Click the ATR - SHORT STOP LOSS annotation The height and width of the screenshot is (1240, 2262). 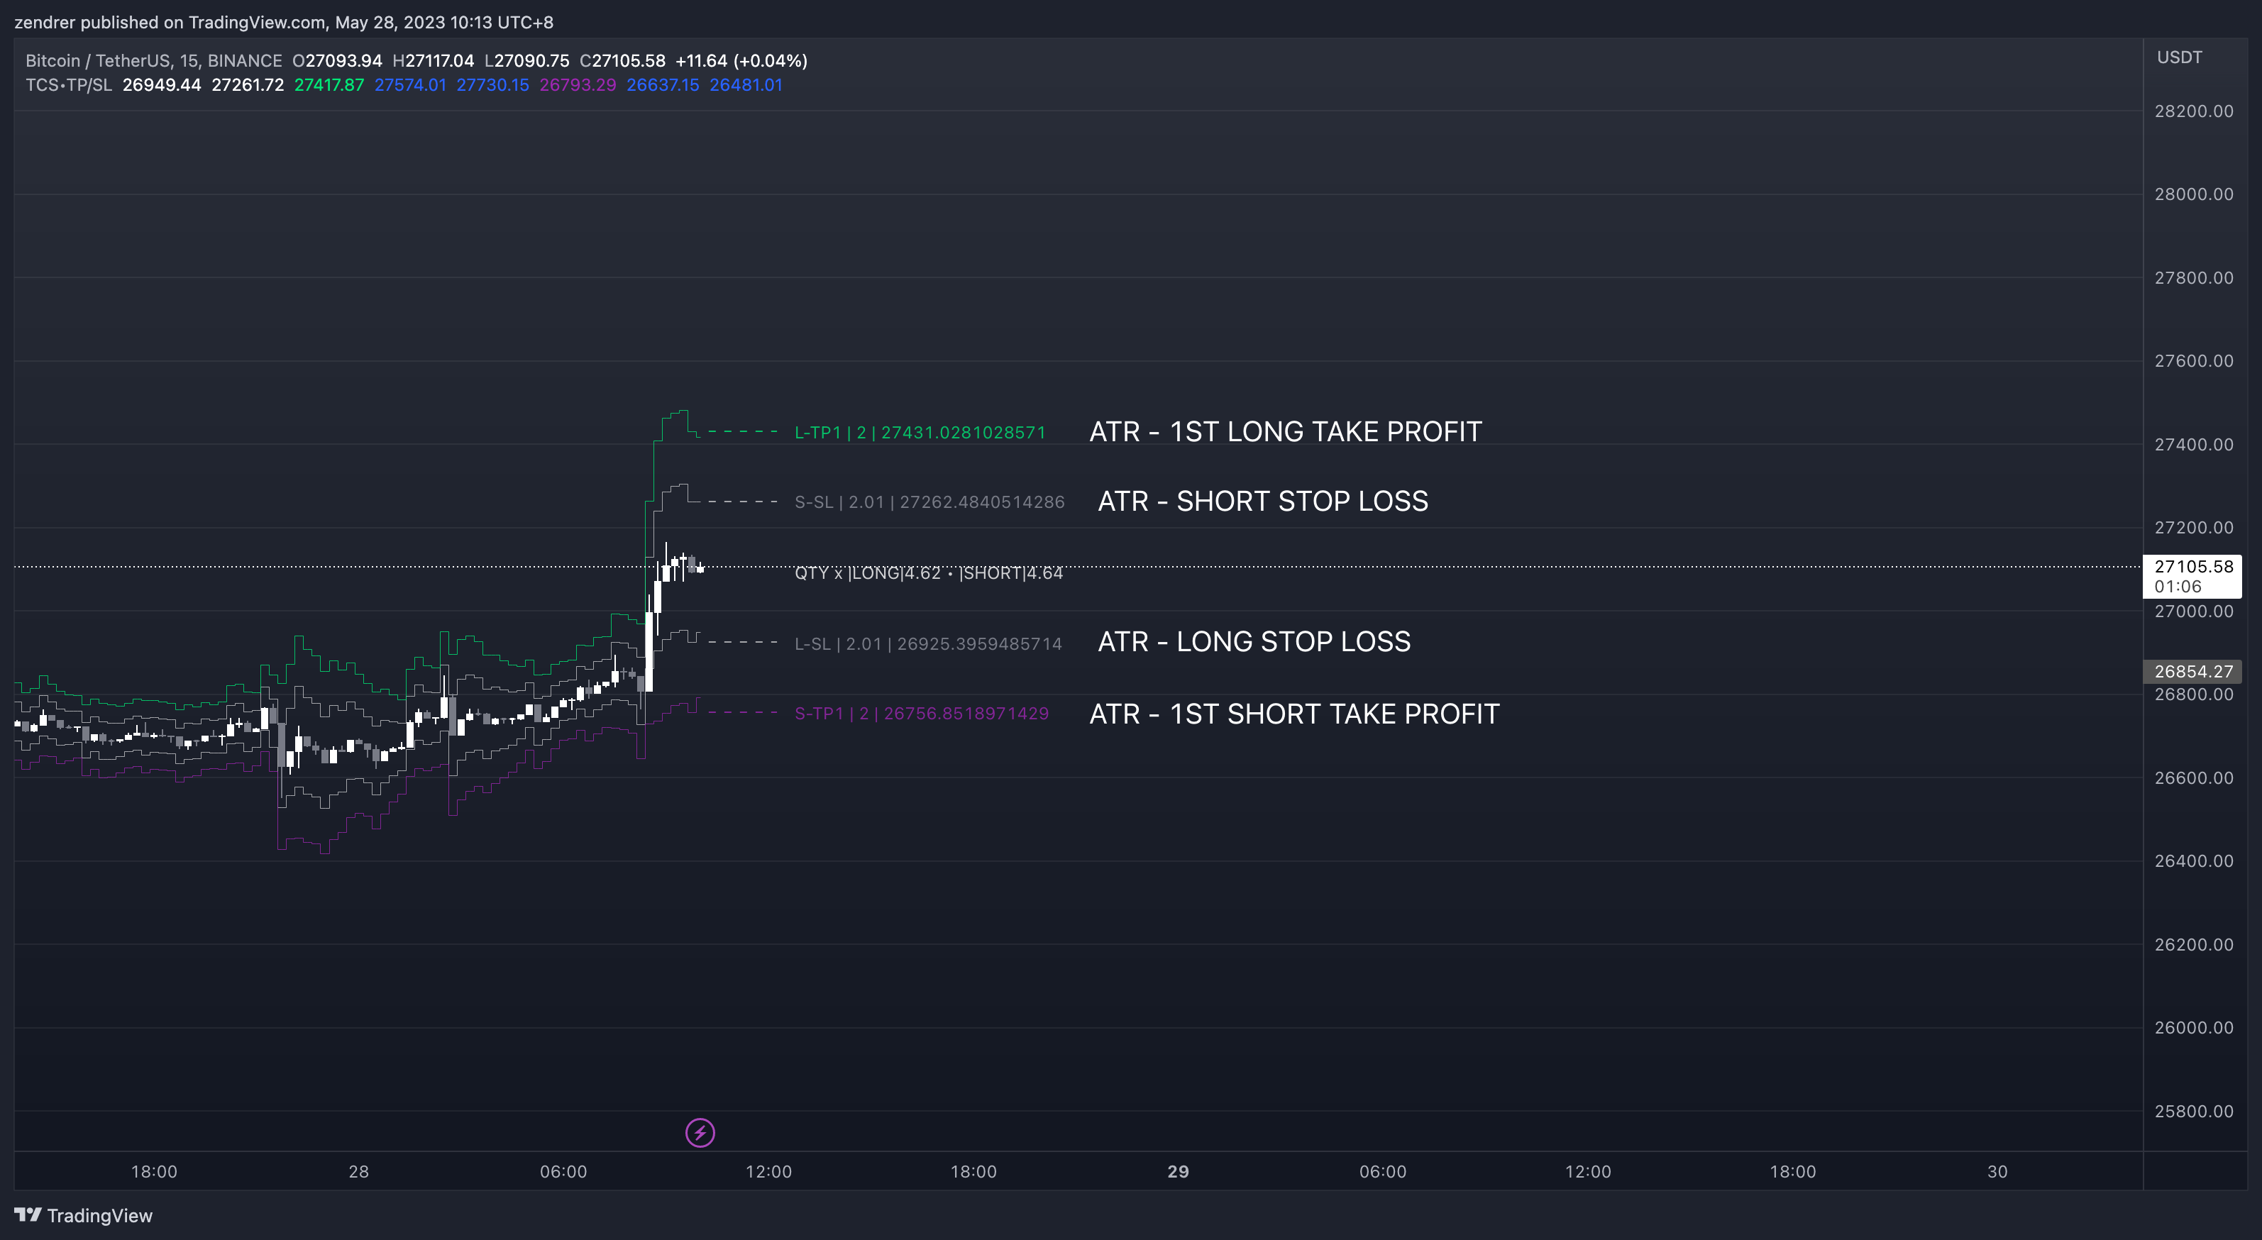point(1263,502)
